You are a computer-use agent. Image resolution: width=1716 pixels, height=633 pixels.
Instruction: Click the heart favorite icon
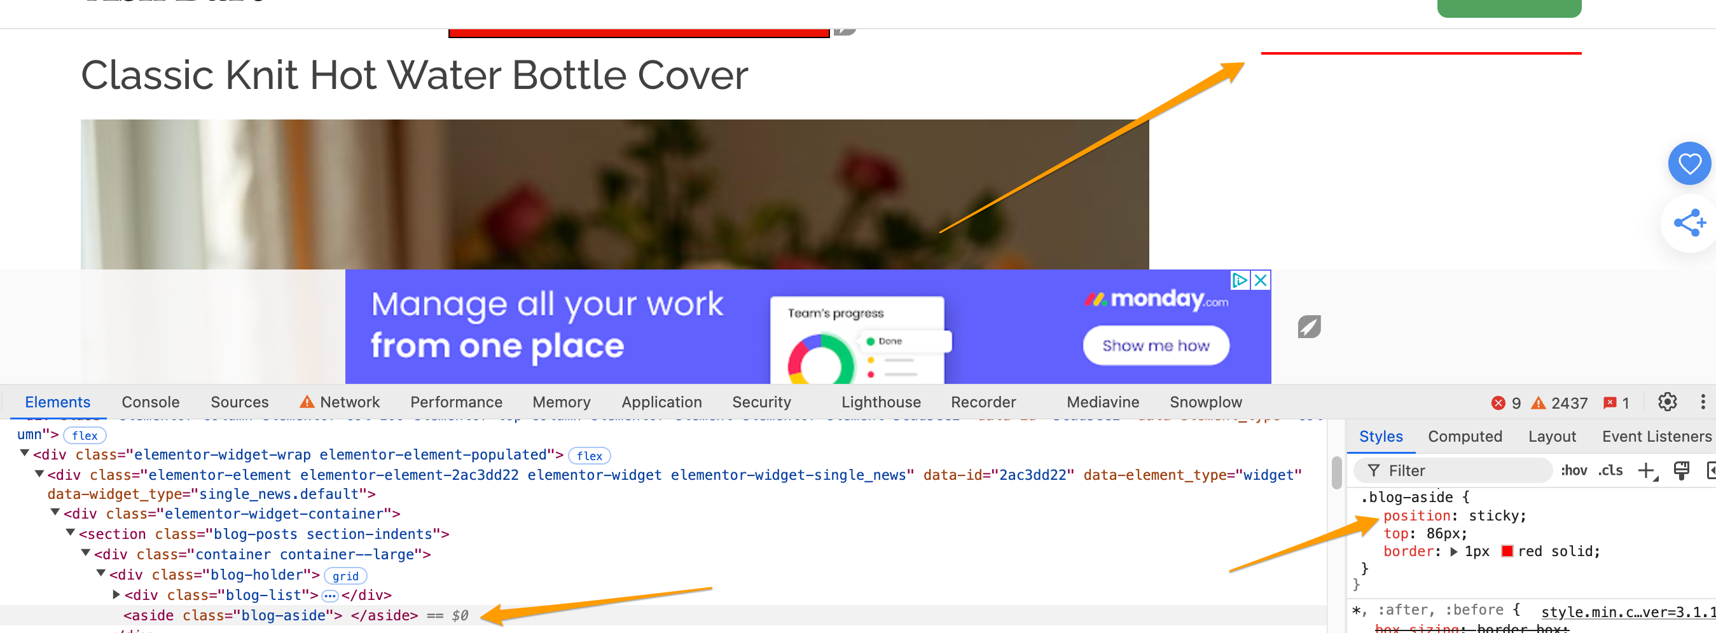(x=1689, y=164)
